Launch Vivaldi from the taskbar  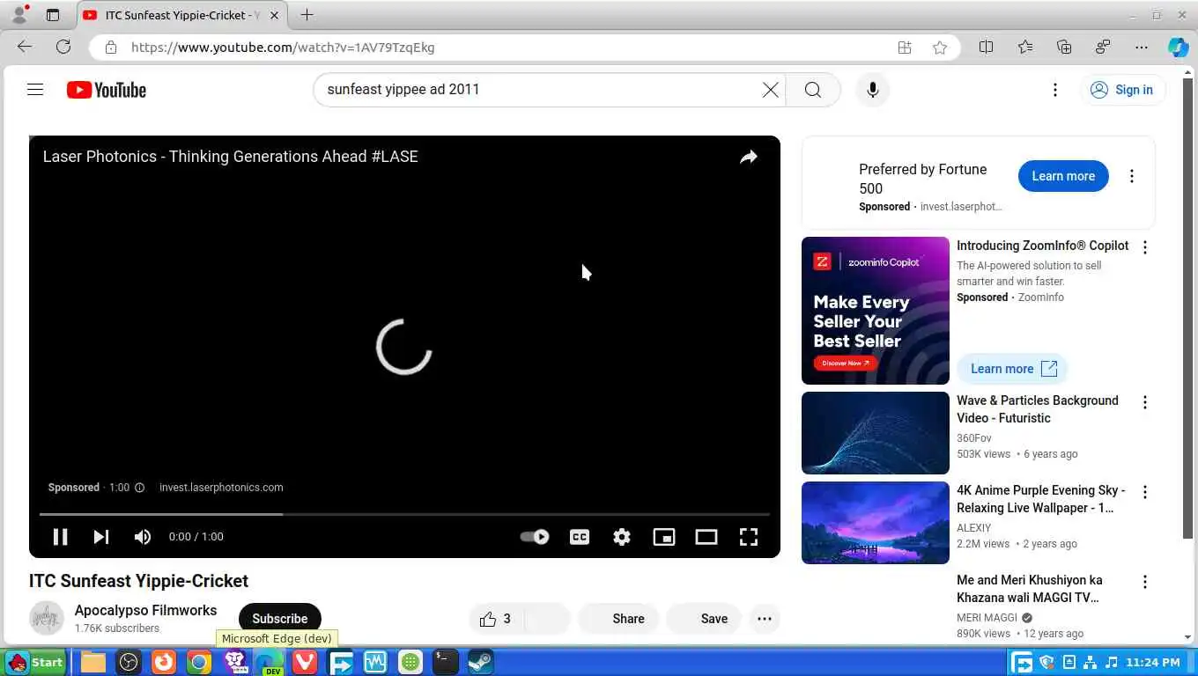pyautogui.click(x=305, y=662)
